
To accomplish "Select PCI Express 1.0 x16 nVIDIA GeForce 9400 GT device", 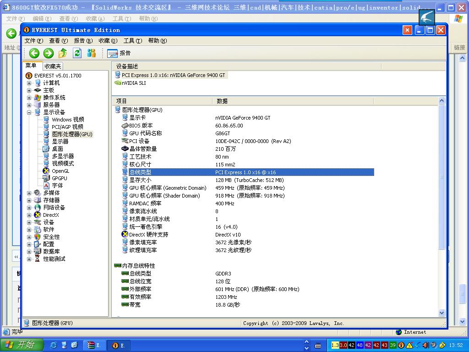I will pos(170,75).
